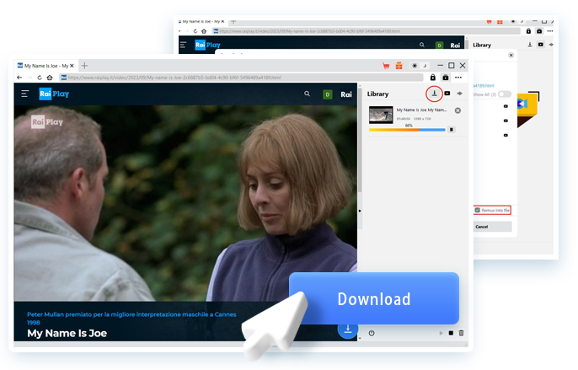Click the shopping cart icon in front window
Viewport: 578px width, 370px height.
pos(386,66)
